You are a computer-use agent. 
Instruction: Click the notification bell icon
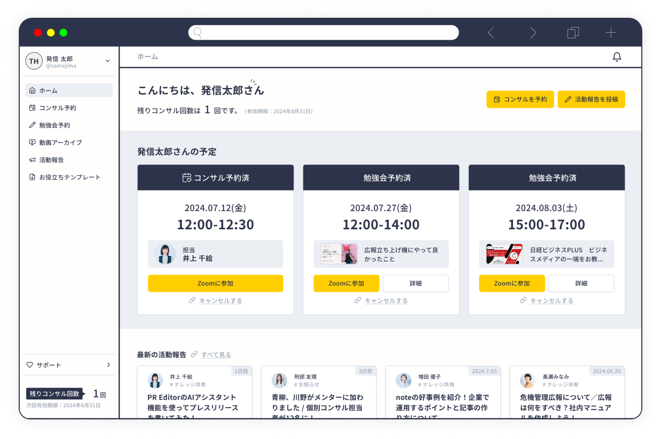pos(617,57)
